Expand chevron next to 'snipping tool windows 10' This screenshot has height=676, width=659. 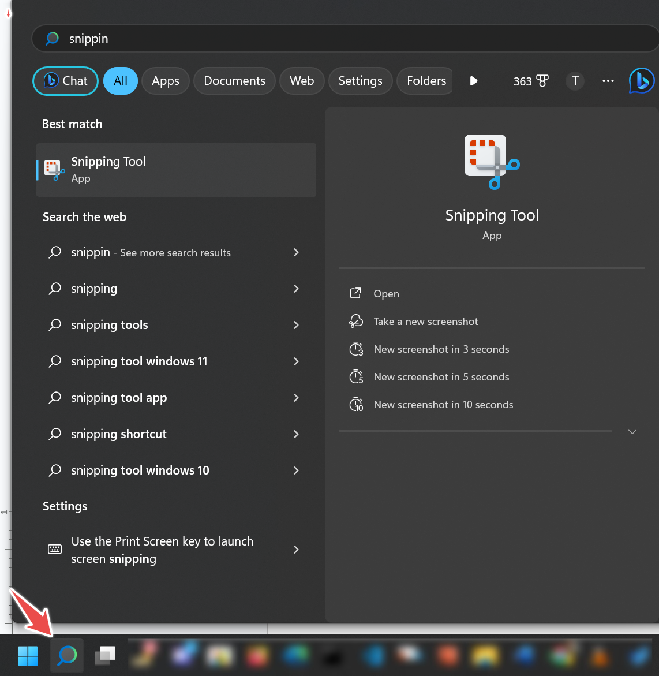(296, 470)
